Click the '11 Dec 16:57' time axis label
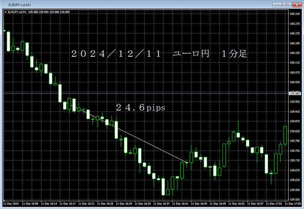Image resolution: width=304 pixels, height=209 pixels. click(255, 204)
